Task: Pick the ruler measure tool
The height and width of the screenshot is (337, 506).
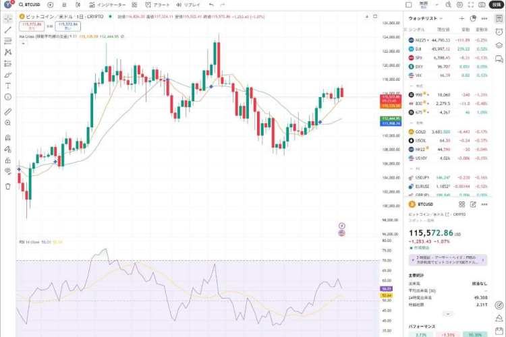Action: [x=8, y=111]
